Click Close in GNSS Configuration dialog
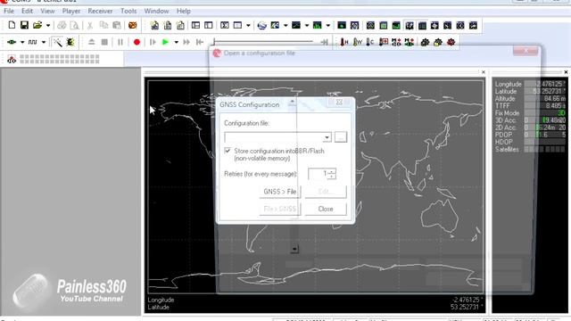Viewport: 571px width, 321px height. [x=326, y=209]
